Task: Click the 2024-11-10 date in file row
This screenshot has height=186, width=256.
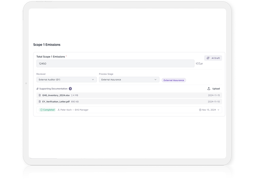Action: click(214, 102)
